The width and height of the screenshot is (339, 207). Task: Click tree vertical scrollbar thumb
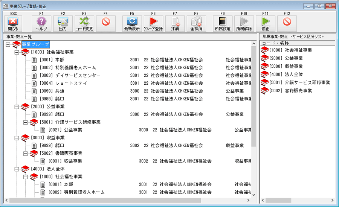click(x=253, y=96)
